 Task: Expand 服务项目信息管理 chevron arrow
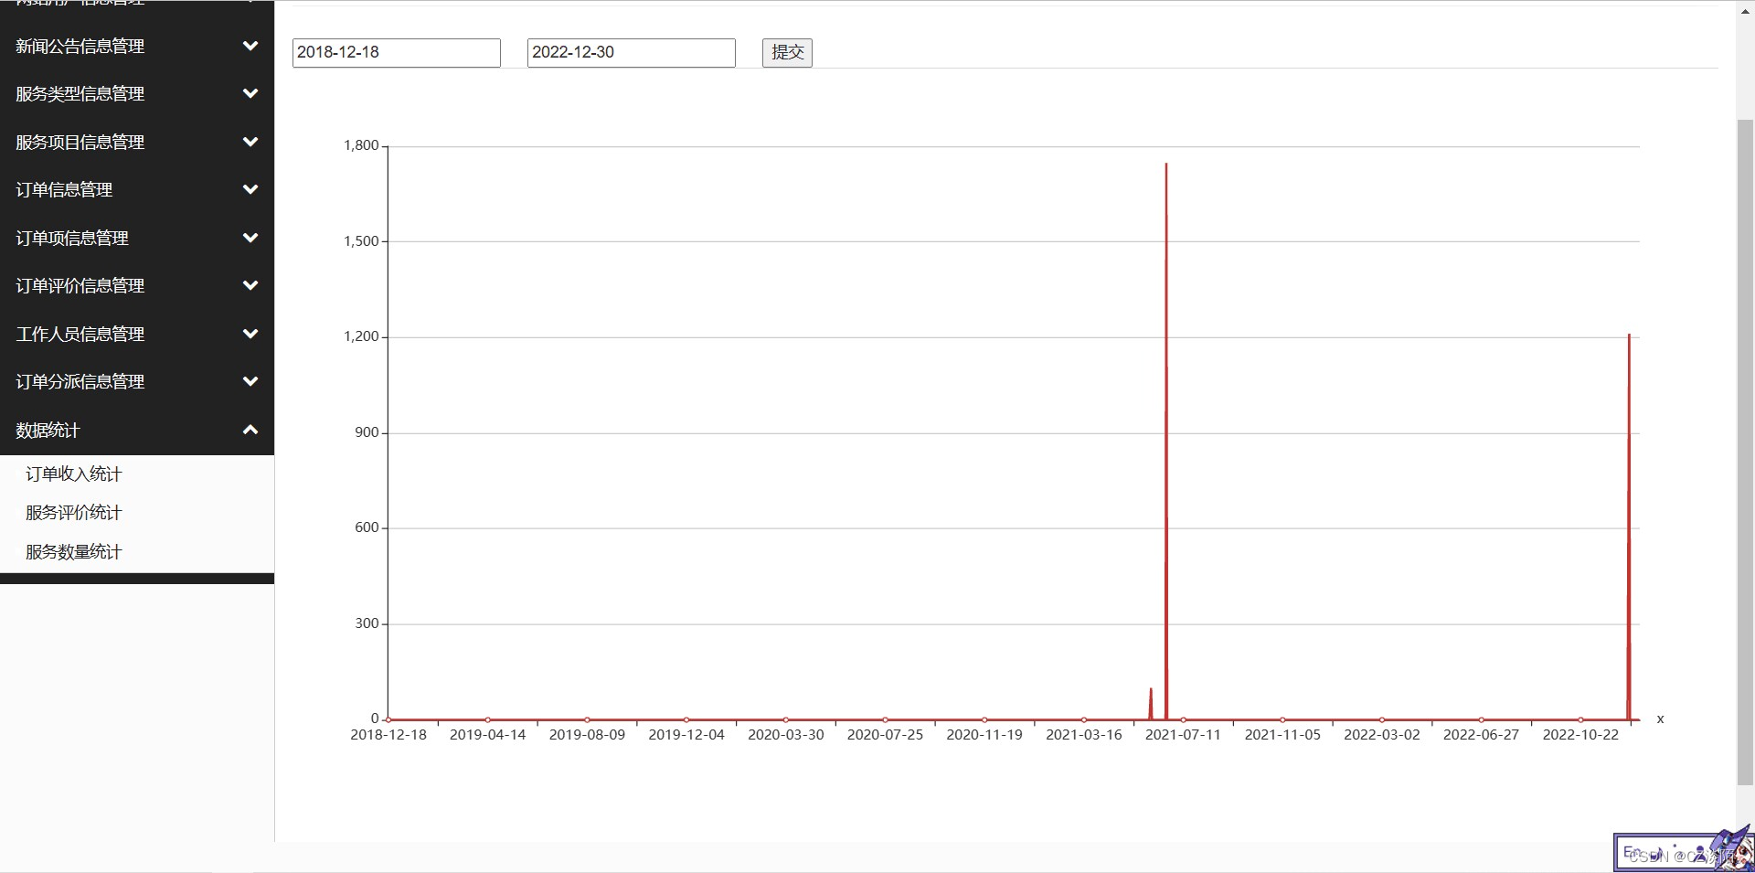coord(250,142)
